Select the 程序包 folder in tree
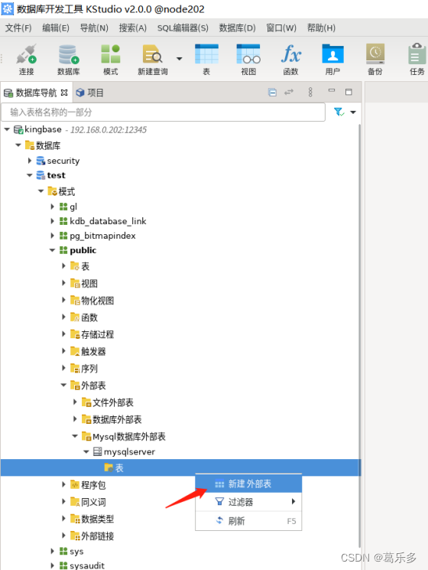The image size is (428, 570). [88, 484]
